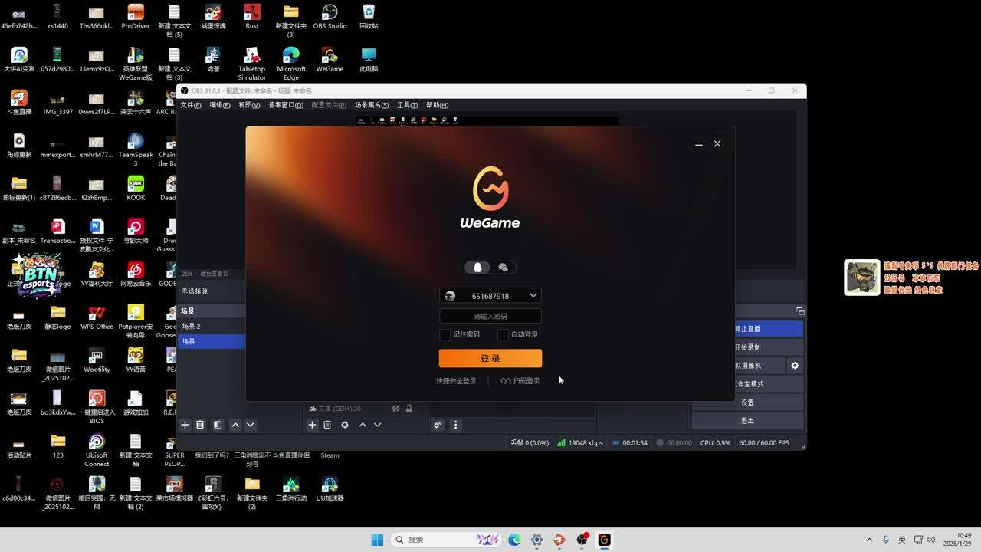The width and height of the screenshot is (981, 552).
Task: Open advanced audio properties gears icon in OBS mixer
Action: point(438,425)
